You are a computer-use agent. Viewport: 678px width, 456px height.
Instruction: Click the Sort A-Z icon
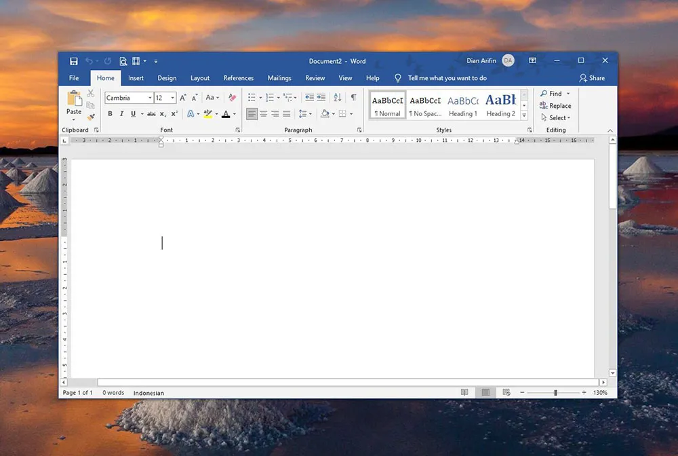tap(338, 98)
